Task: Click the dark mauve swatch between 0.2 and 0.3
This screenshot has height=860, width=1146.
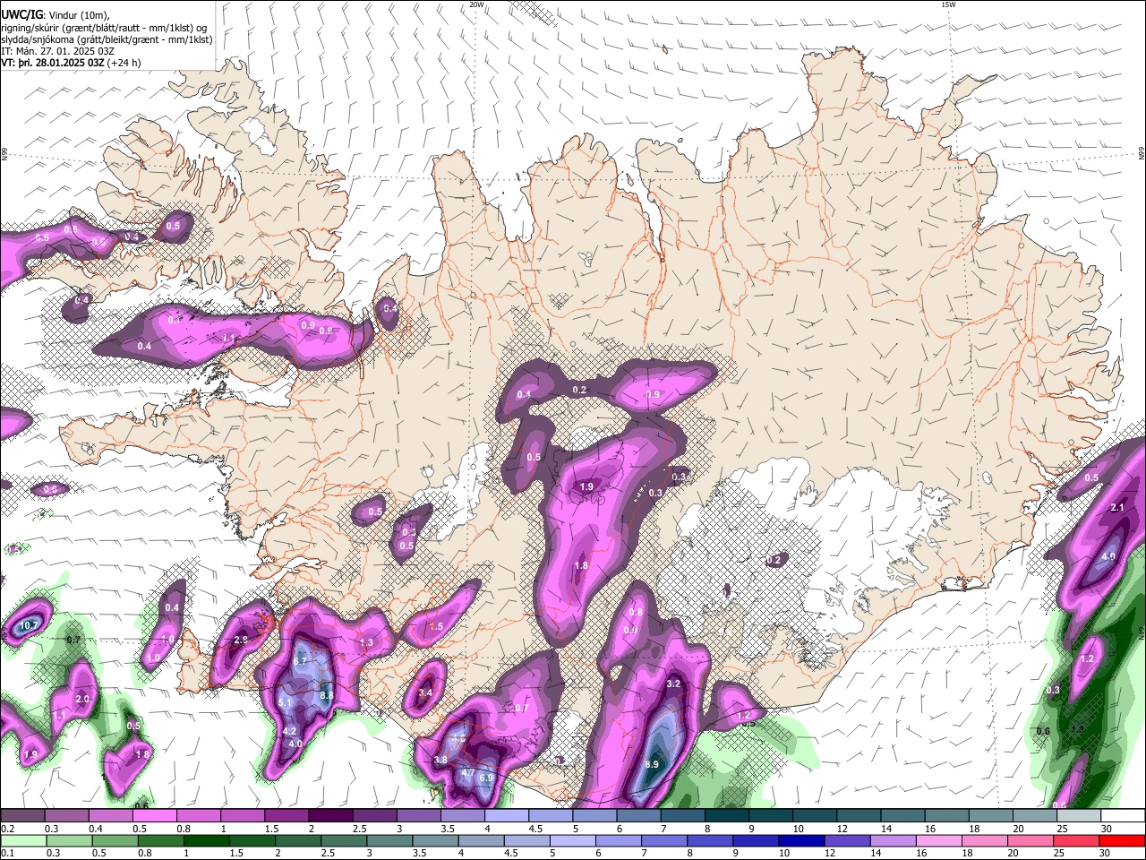Action: point(22,815)
